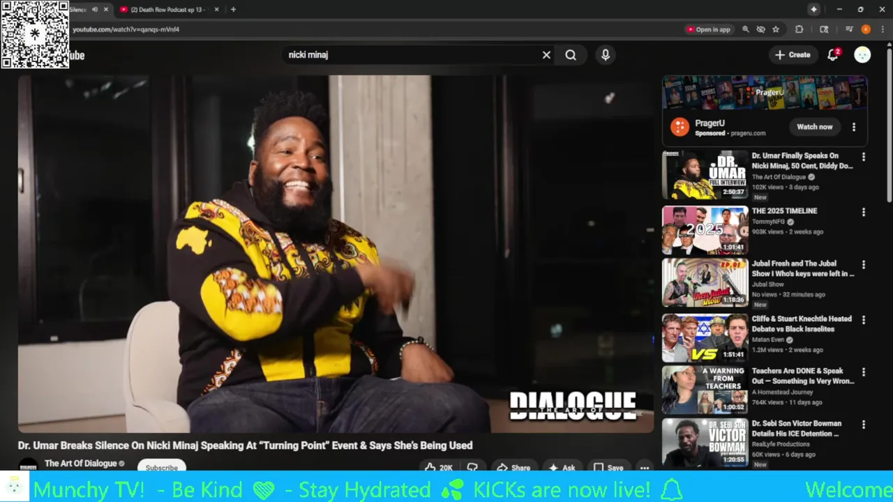
Task: Click ReaLlyfe Productions channel name
Action: [x=781, y=444]
